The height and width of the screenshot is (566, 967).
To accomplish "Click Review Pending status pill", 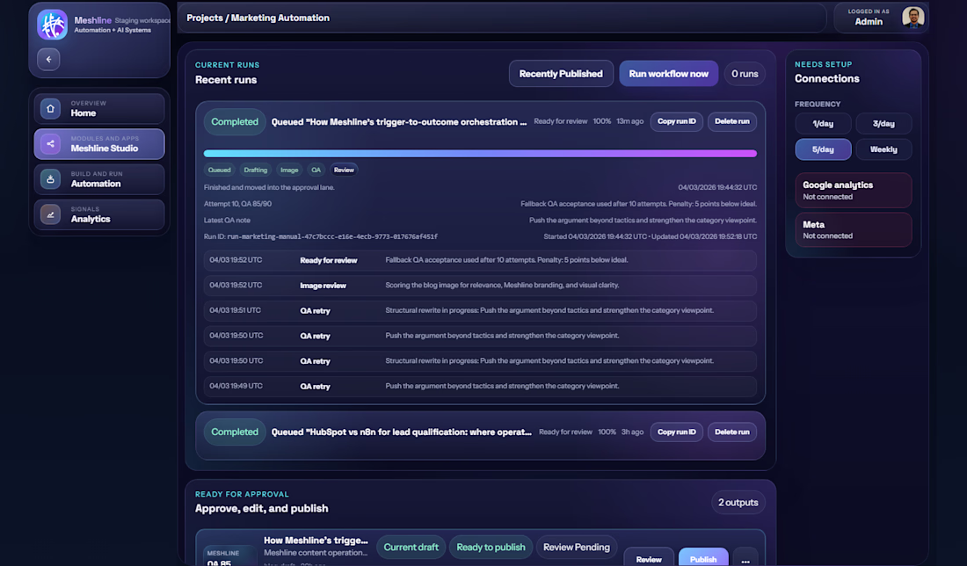I will [x=576, y=547].
